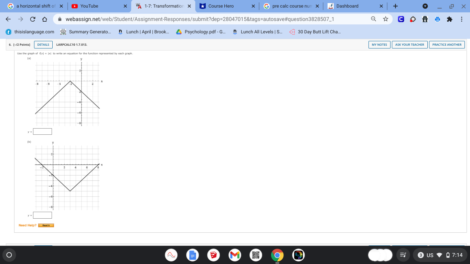Launch Google Docs from the shelf
This screenshot has width=470, height=264.
click(192, 255)
